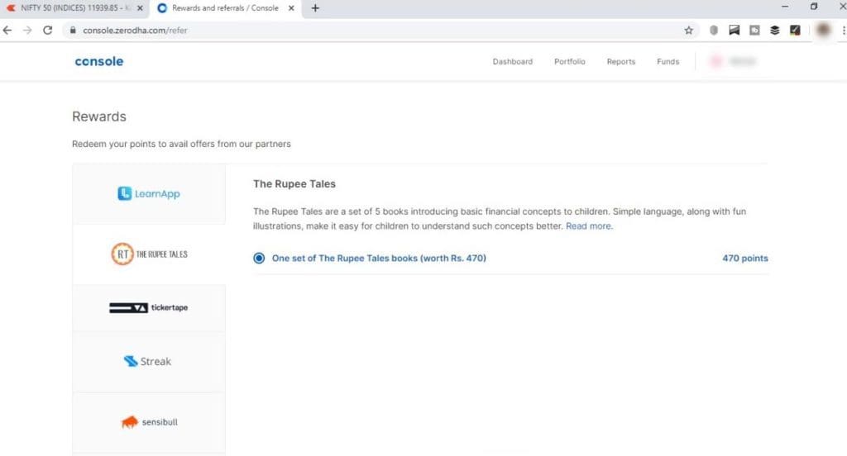Viewport: 847px width, 456px height.
Task: Close the Rewards and referrals tab
Action: 291,8
